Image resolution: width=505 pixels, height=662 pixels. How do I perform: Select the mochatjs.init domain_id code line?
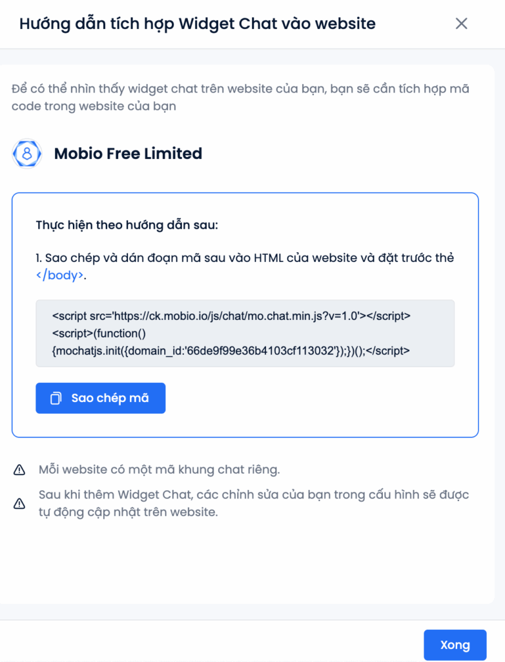point(231,351)
